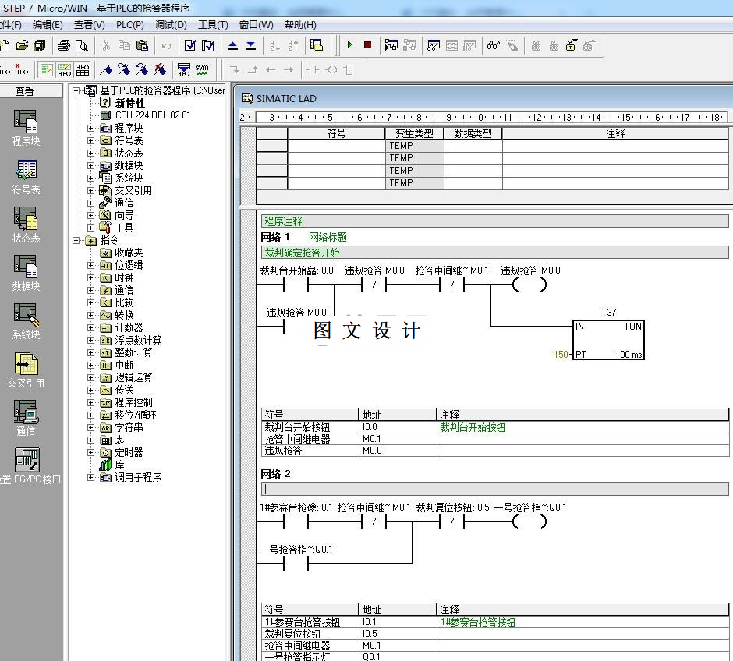This screenshot has height=661, width=733.
Task: Select the T37 TON timer box
Action: [x=609, y=340]
